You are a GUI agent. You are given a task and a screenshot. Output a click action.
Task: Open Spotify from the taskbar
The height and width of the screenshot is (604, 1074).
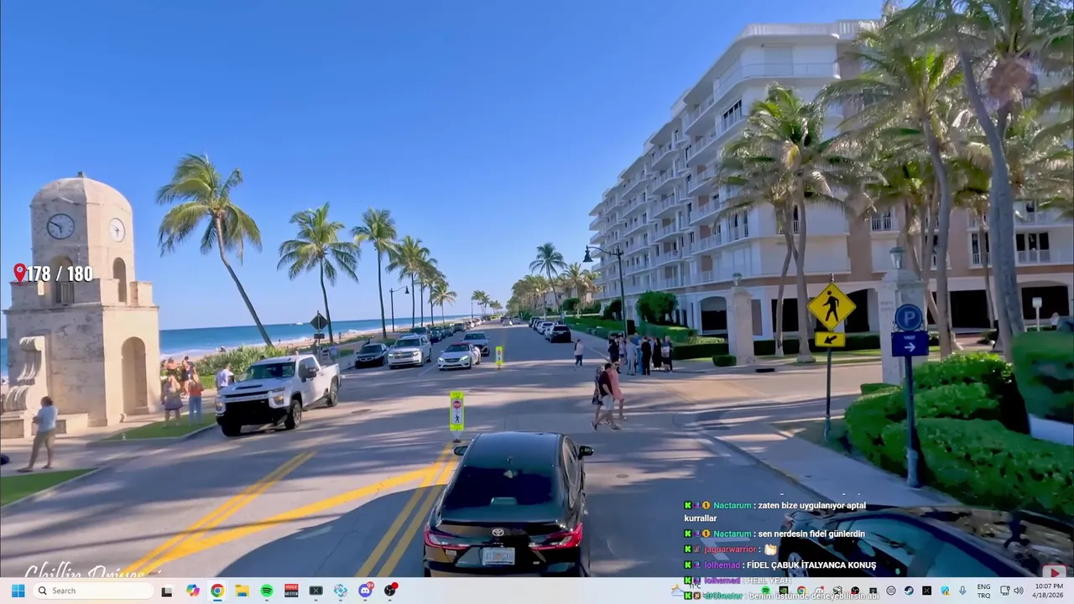coord(267,591)
